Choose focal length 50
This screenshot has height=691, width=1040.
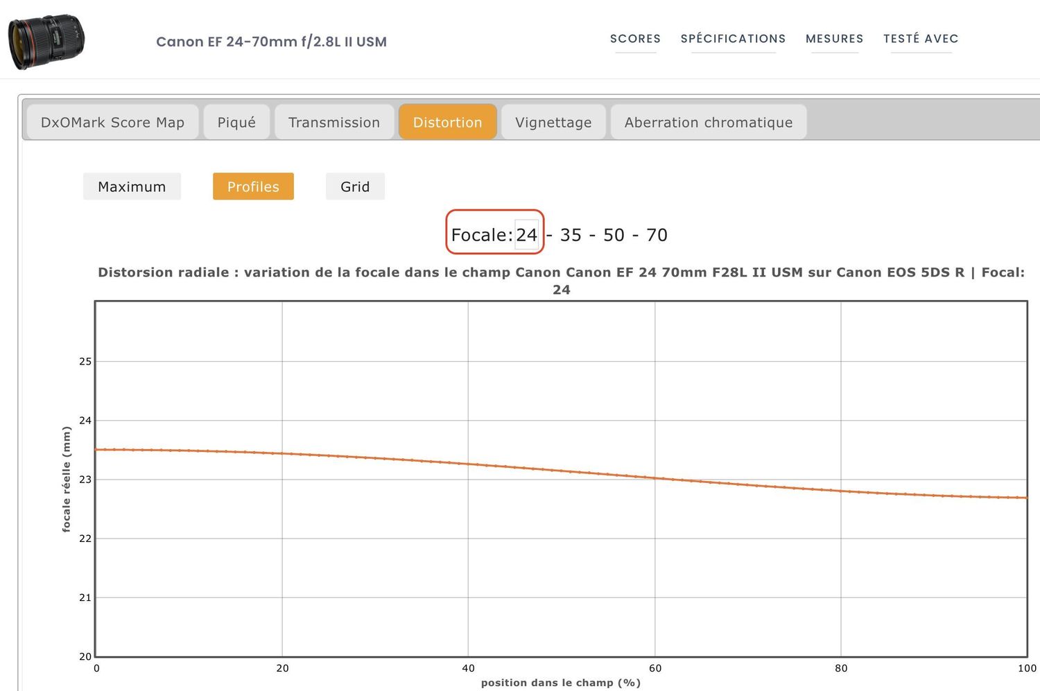(614, 235)
